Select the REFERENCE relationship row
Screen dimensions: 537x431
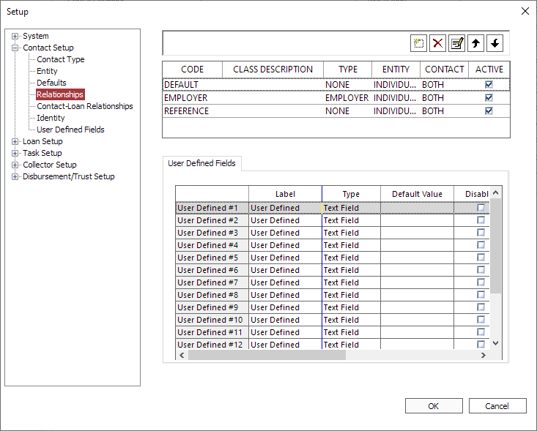[x=336, y=110]
